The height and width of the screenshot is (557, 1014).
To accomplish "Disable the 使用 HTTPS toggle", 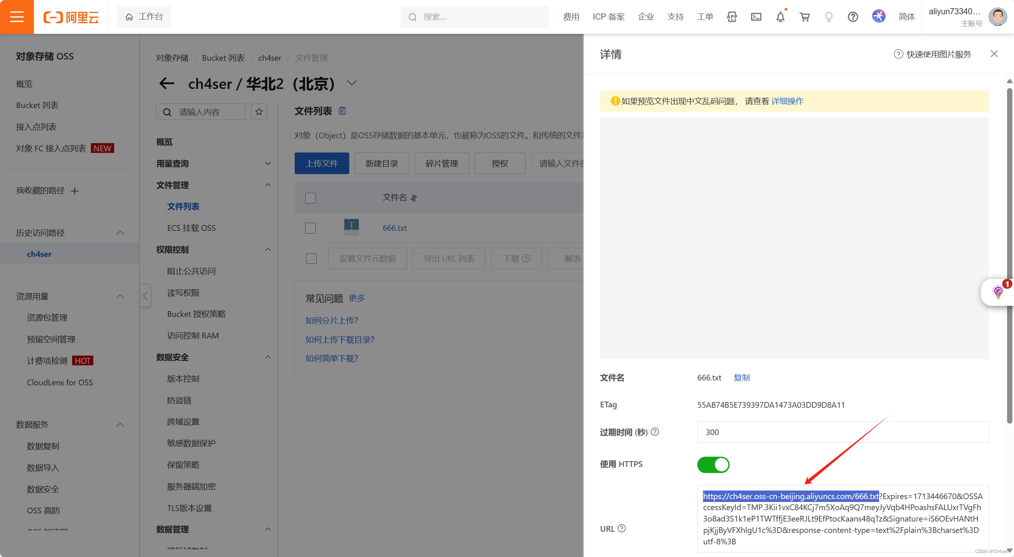I will click(x=713, y=464).
